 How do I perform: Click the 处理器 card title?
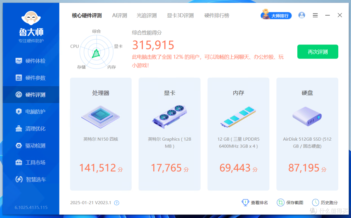(x=101, y=93)
